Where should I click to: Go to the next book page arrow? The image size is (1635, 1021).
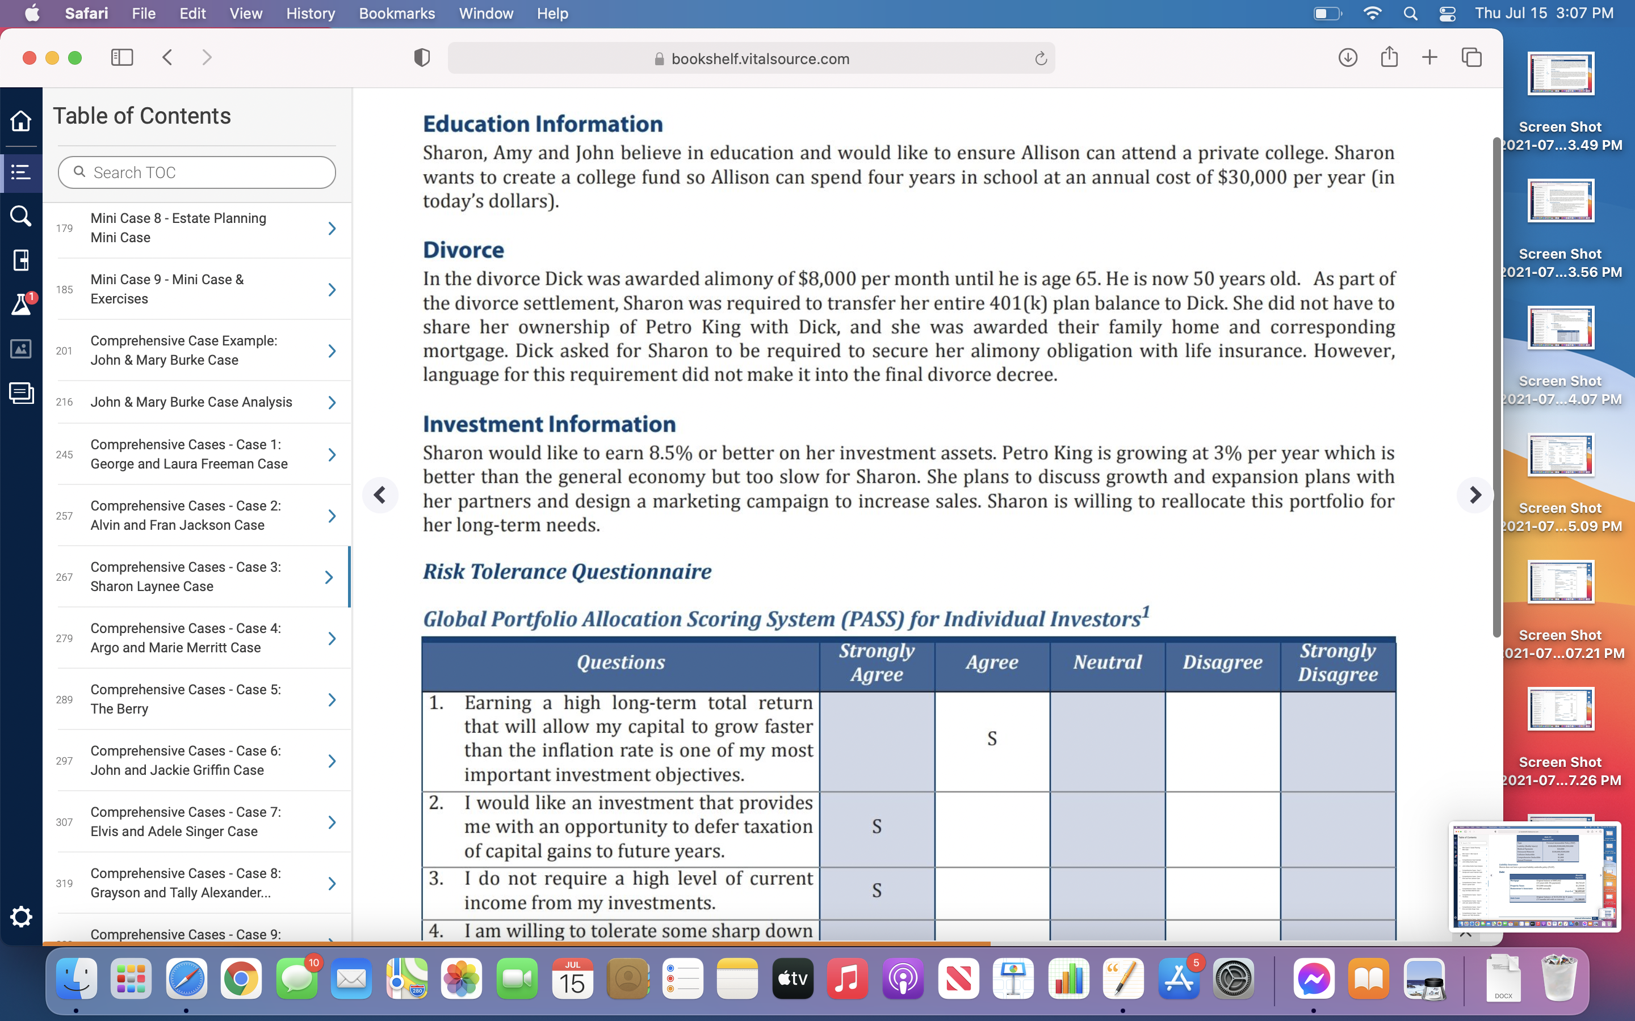(1475, 495)
